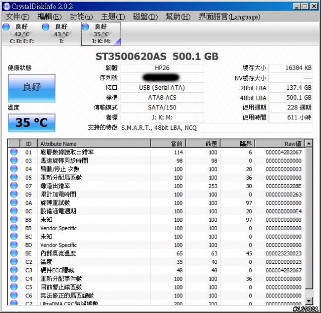Click the scroll down arrow of attribute list
This screenshot has height=313, width=321.
coord(309,301)
